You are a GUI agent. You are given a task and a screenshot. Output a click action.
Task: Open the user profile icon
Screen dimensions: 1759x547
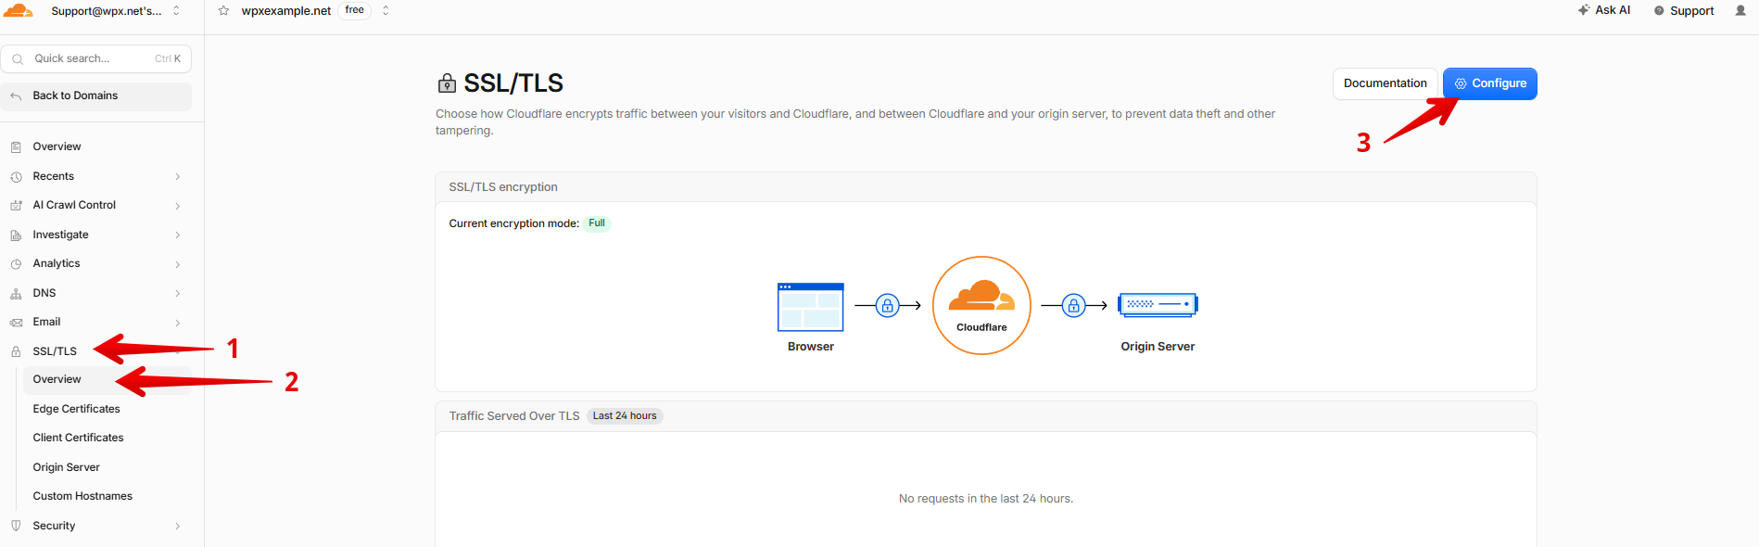tap(1740, 11)
